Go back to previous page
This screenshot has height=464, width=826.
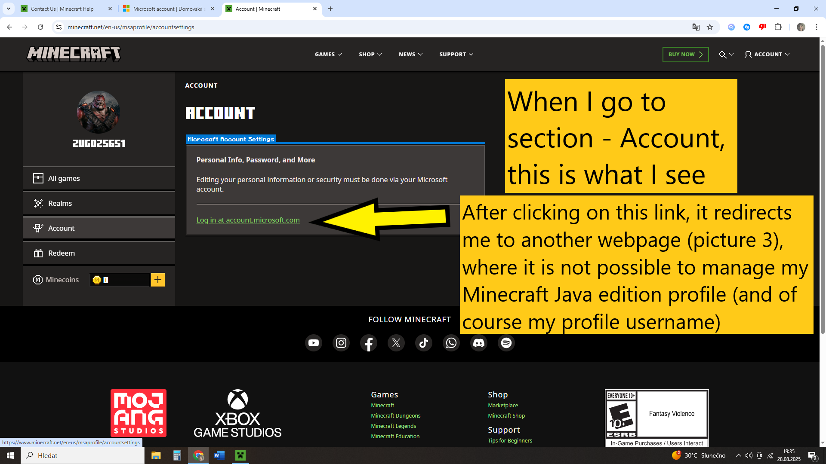[9, 27]
